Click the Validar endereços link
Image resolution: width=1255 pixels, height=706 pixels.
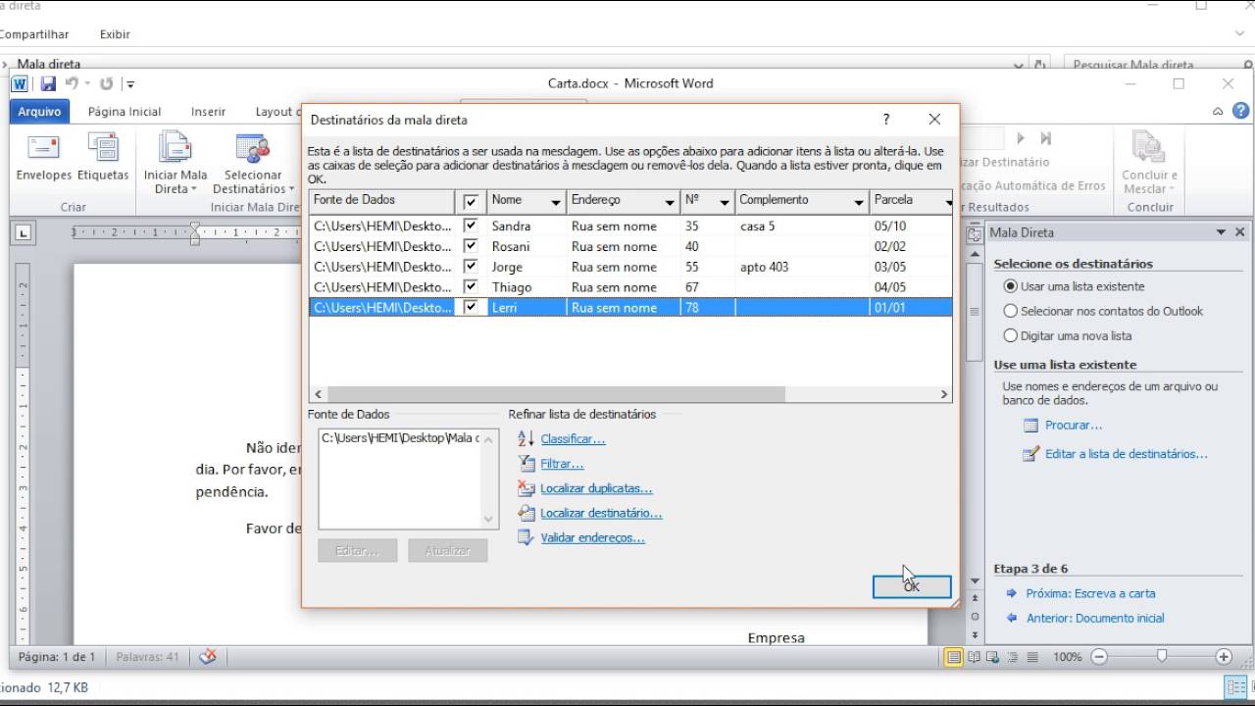coord(592,537)
